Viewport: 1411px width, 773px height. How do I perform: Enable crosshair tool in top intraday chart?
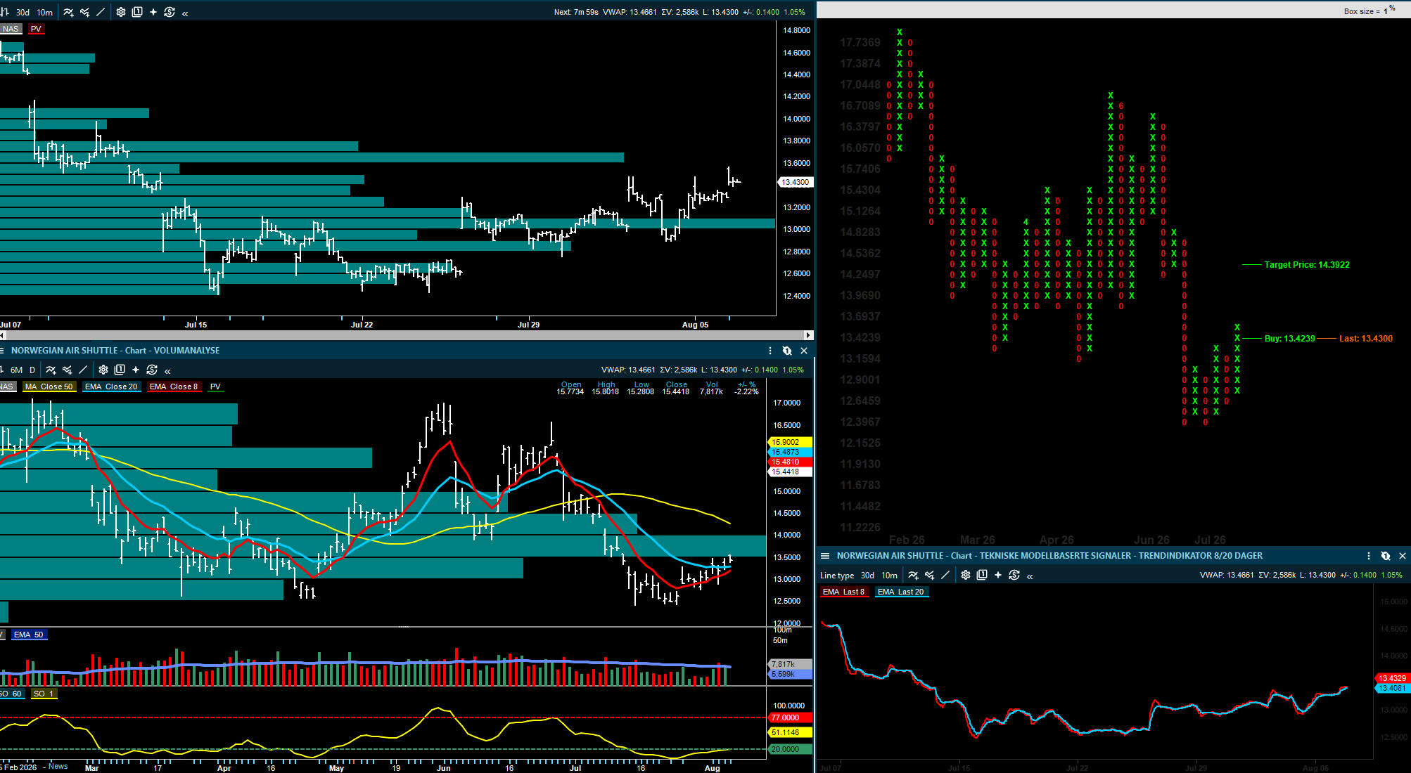coord(153,12)
